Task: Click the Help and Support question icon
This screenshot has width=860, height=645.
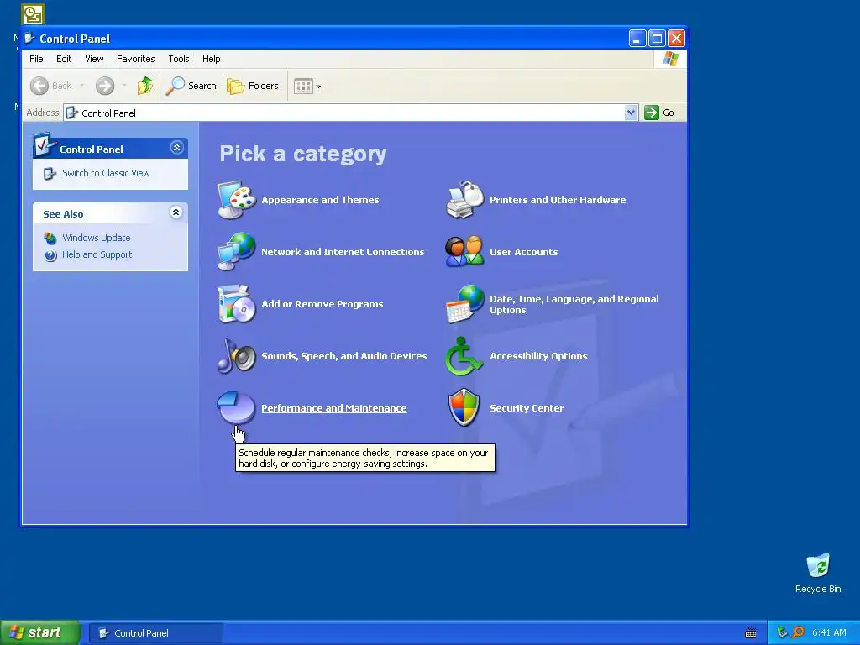Action: (x=50, y=255)
